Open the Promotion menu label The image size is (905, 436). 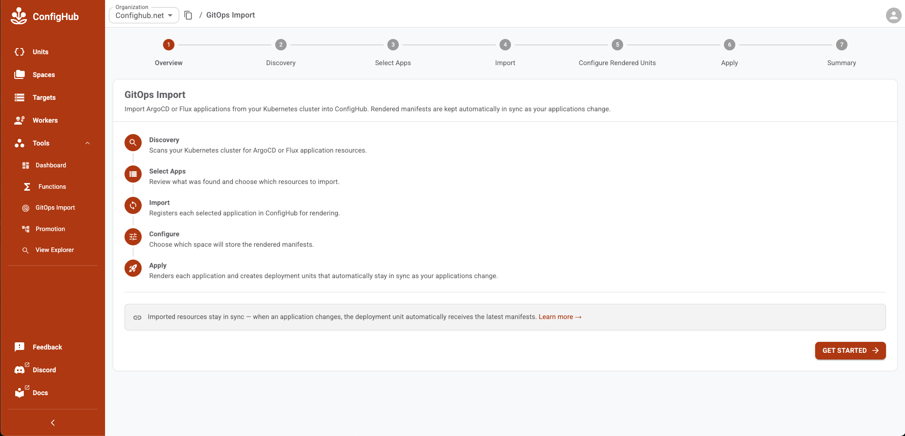click(x=50, y=229)
